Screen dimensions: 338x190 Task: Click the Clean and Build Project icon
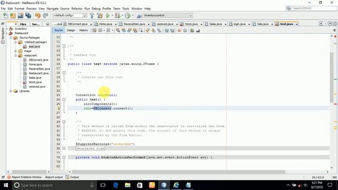pos(100,15)
